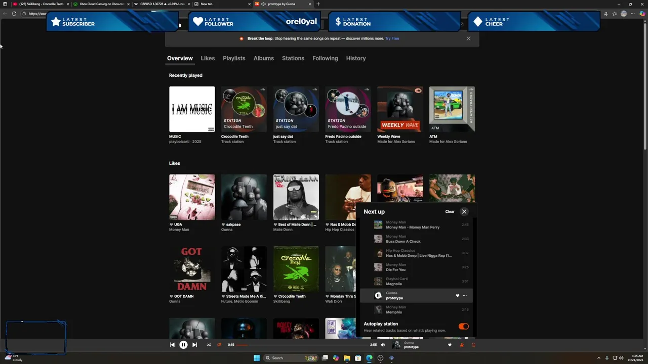Skip to the next track in player bar

point(194,345)
